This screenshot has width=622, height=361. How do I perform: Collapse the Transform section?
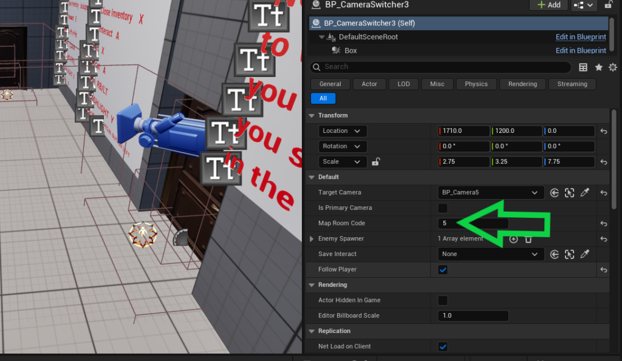(312, 115)
